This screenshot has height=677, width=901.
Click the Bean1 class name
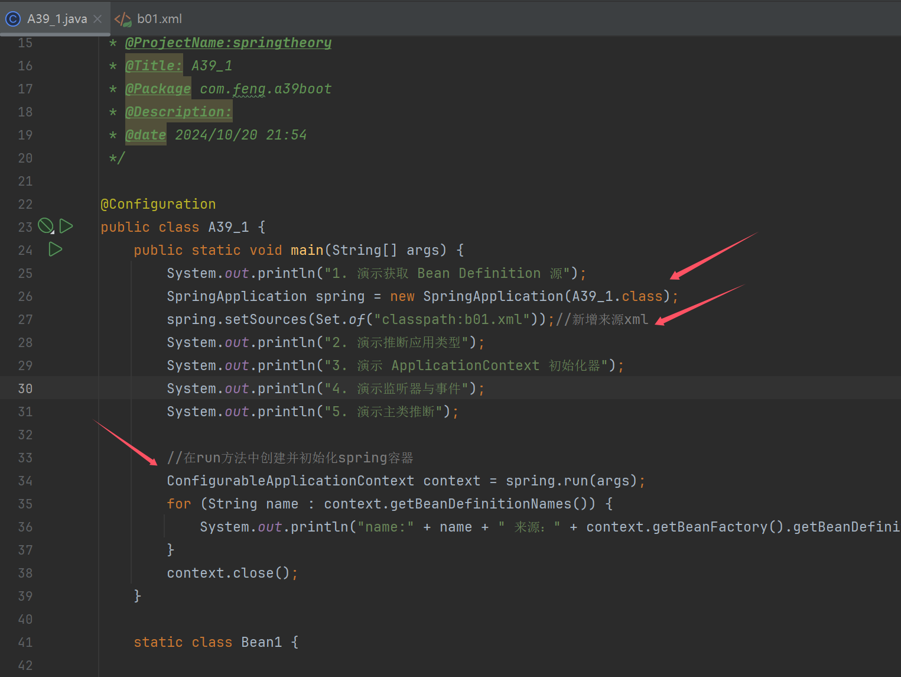(261, 642)
